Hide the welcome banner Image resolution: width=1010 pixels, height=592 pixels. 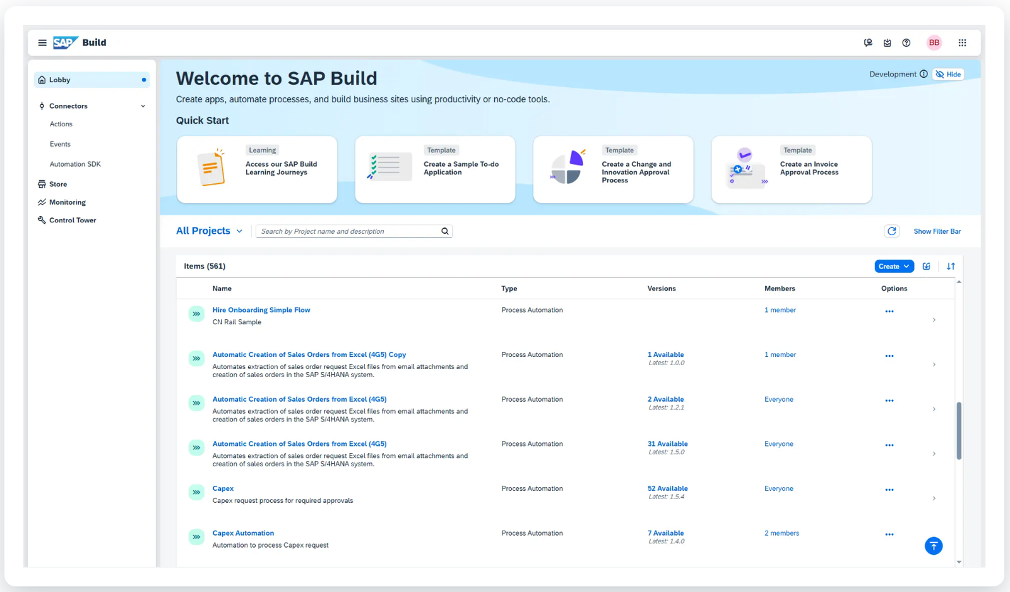pyautogui.click(x=948, y=75)
